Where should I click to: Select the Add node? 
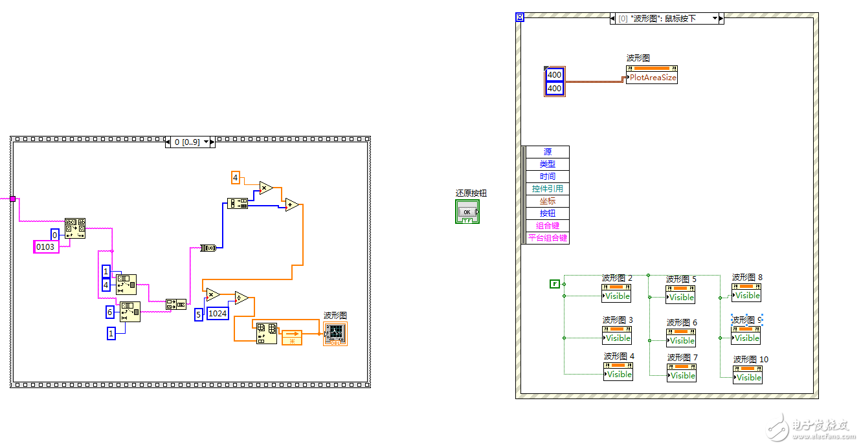pos(292,204)
